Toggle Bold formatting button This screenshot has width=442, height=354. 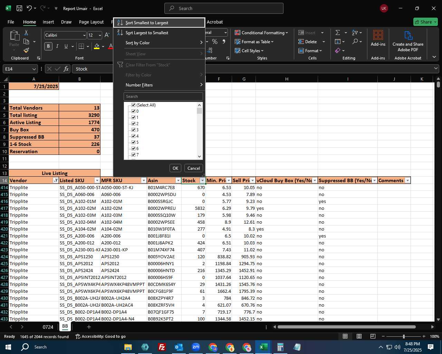coord(48,46)
